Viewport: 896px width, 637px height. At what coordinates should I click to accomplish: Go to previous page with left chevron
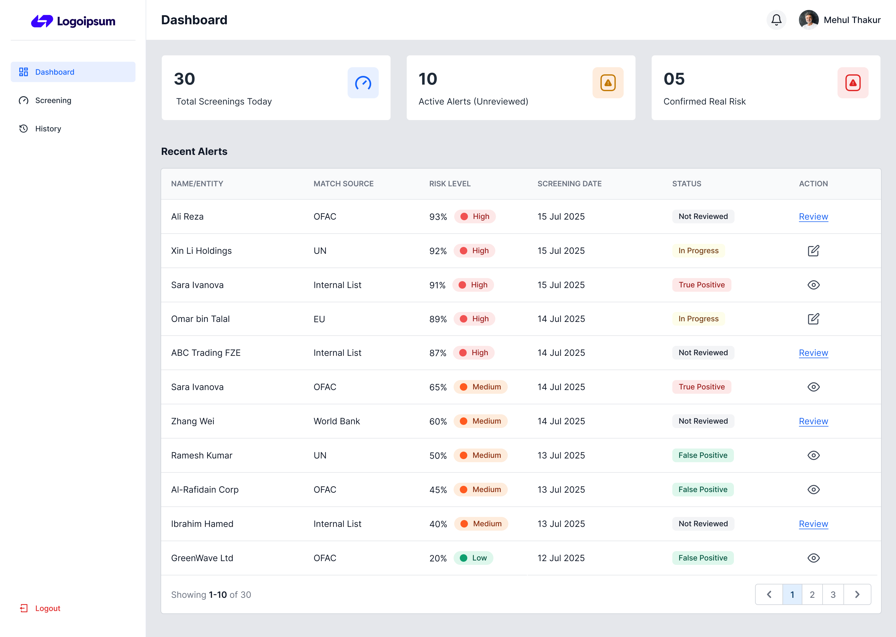[x=769, y=595]
